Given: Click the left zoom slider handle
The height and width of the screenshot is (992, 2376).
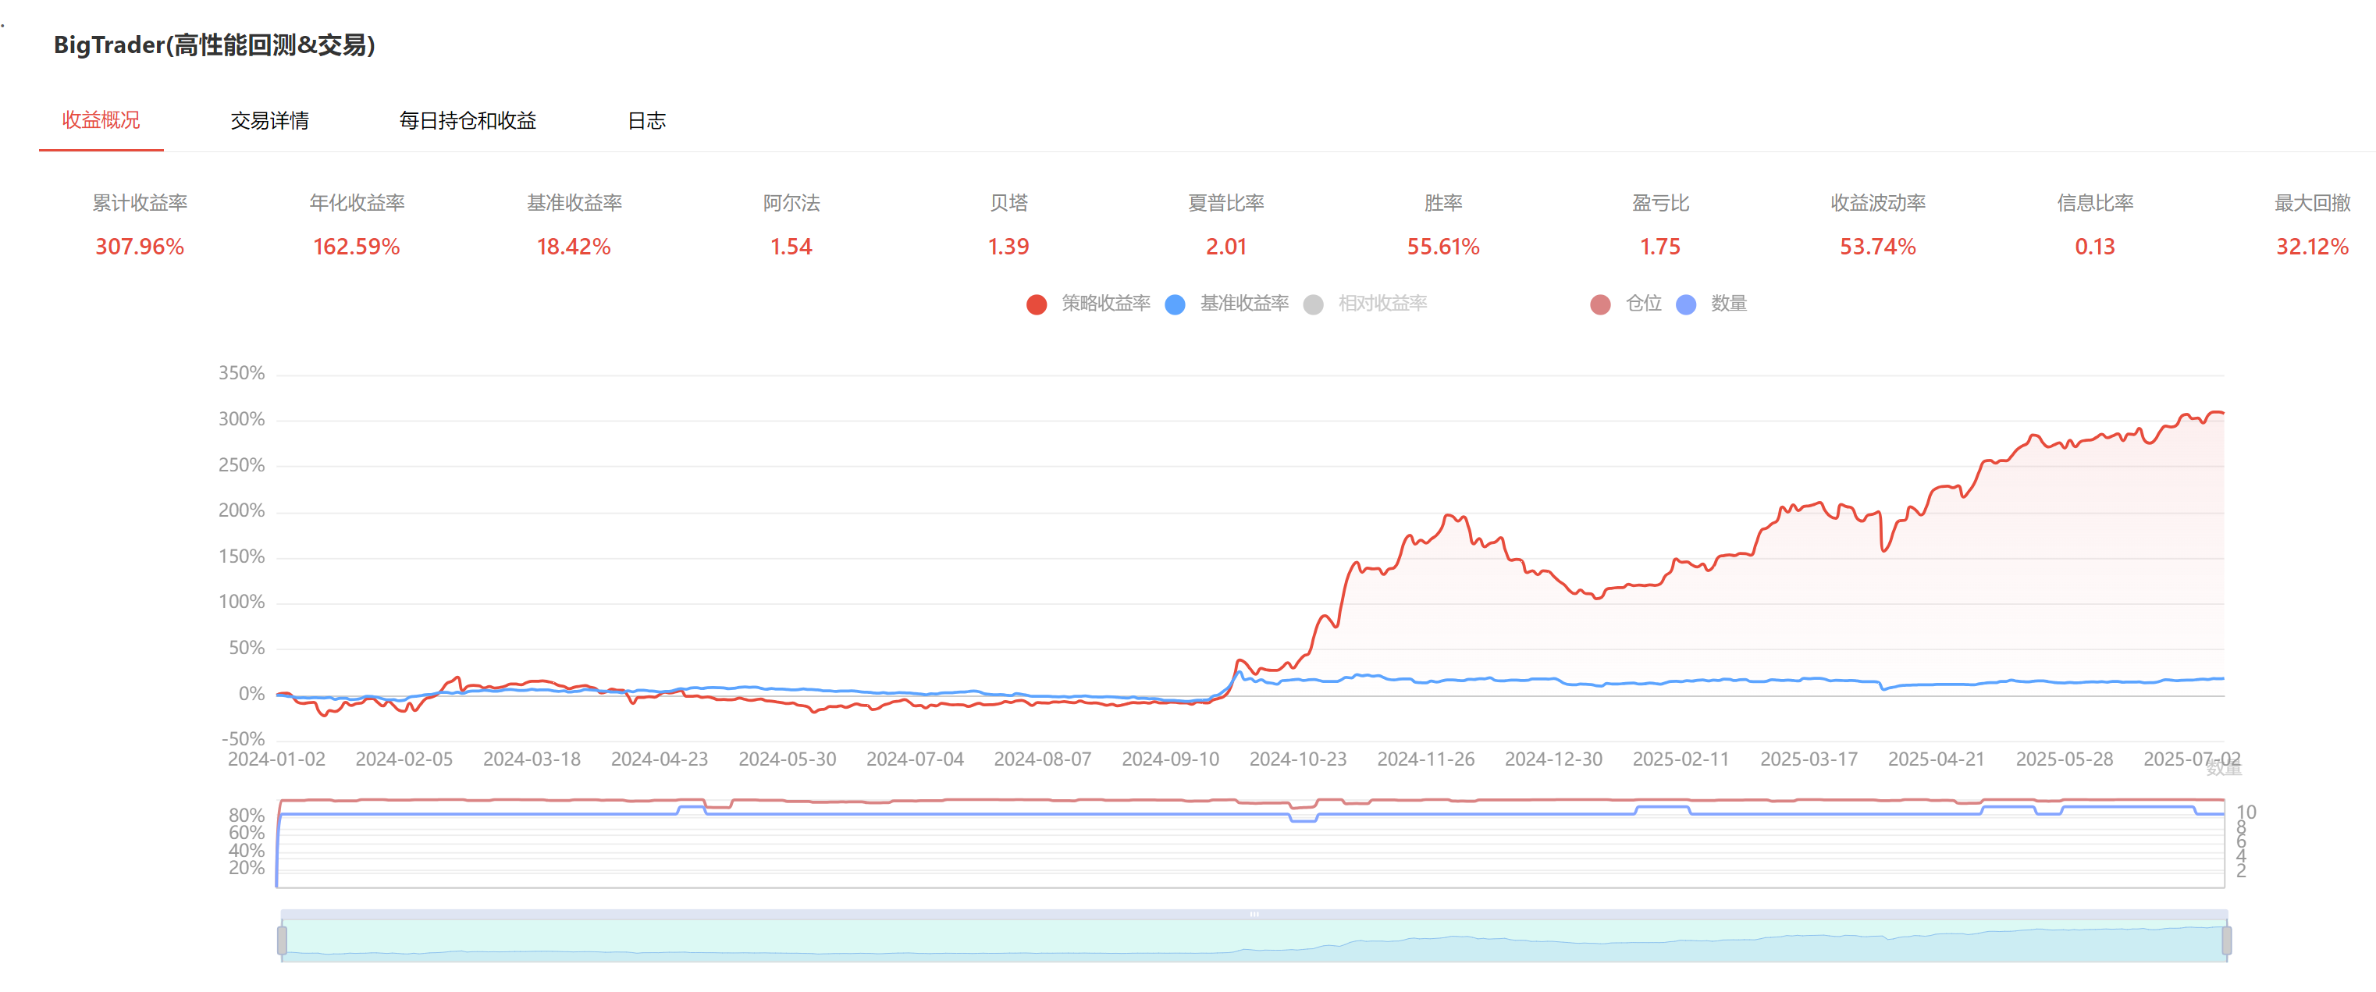Looking at the screenshot, I should point(283,940).
